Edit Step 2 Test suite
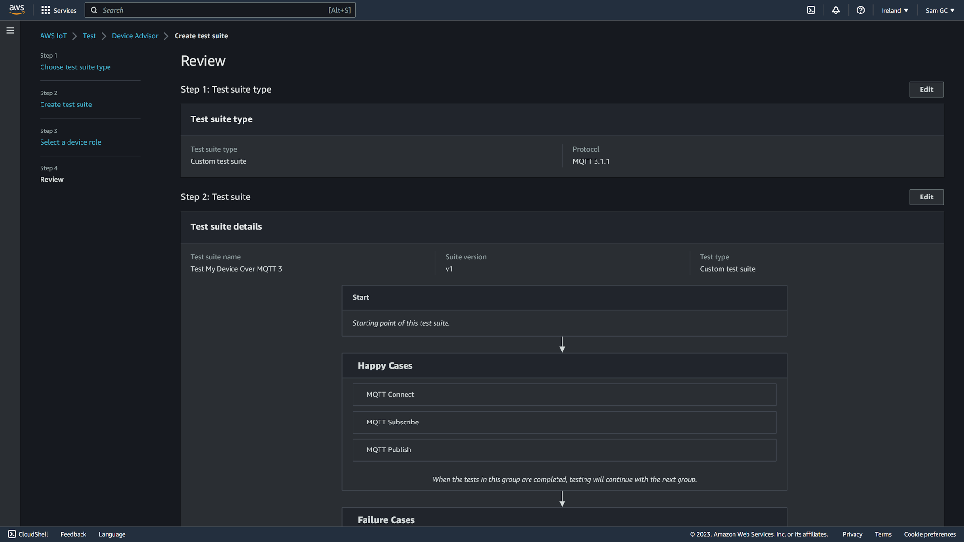Screen dimensions: 964x542 pos(926,197)
